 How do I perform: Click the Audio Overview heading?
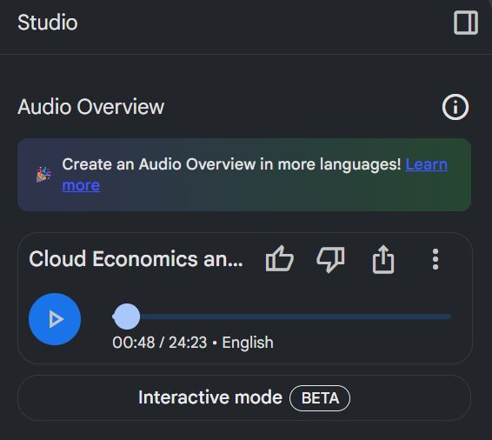click(x=90, y=107)
